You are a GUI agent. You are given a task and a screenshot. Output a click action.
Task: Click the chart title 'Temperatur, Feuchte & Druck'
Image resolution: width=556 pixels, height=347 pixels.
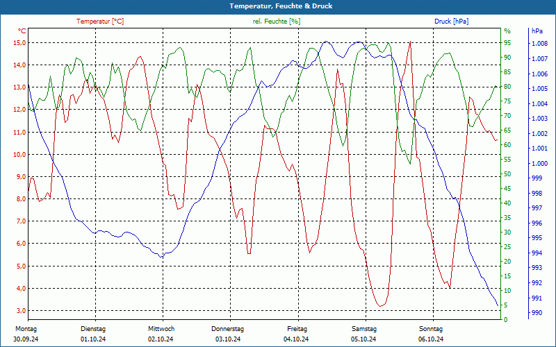tap(281, 6)
